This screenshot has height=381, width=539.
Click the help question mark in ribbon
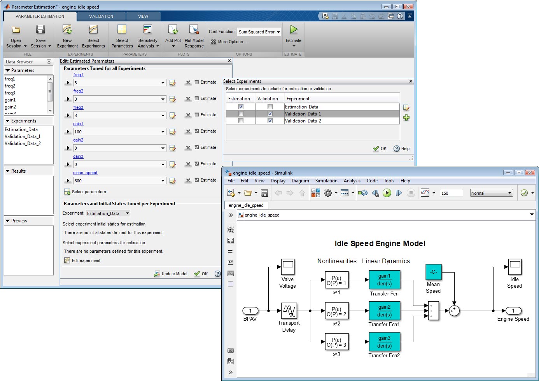click(x=400, y=16)
